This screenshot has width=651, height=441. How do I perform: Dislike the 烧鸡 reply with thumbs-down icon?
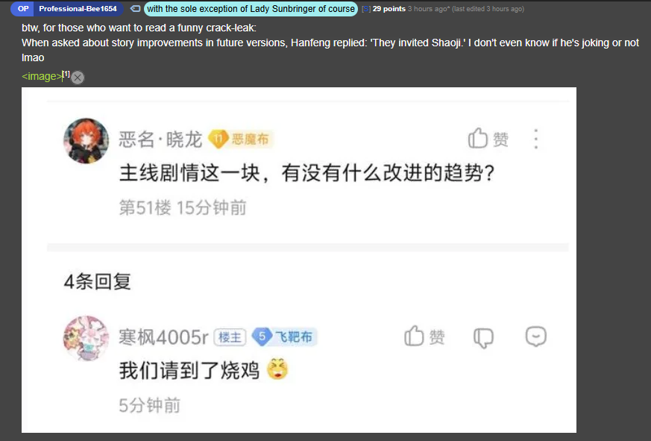(484, 337)
